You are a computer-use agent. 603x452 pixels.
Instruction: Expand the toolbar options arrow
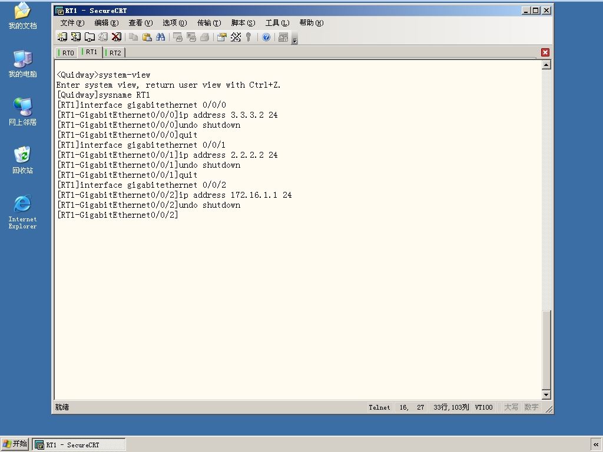[x=294, y=39]
